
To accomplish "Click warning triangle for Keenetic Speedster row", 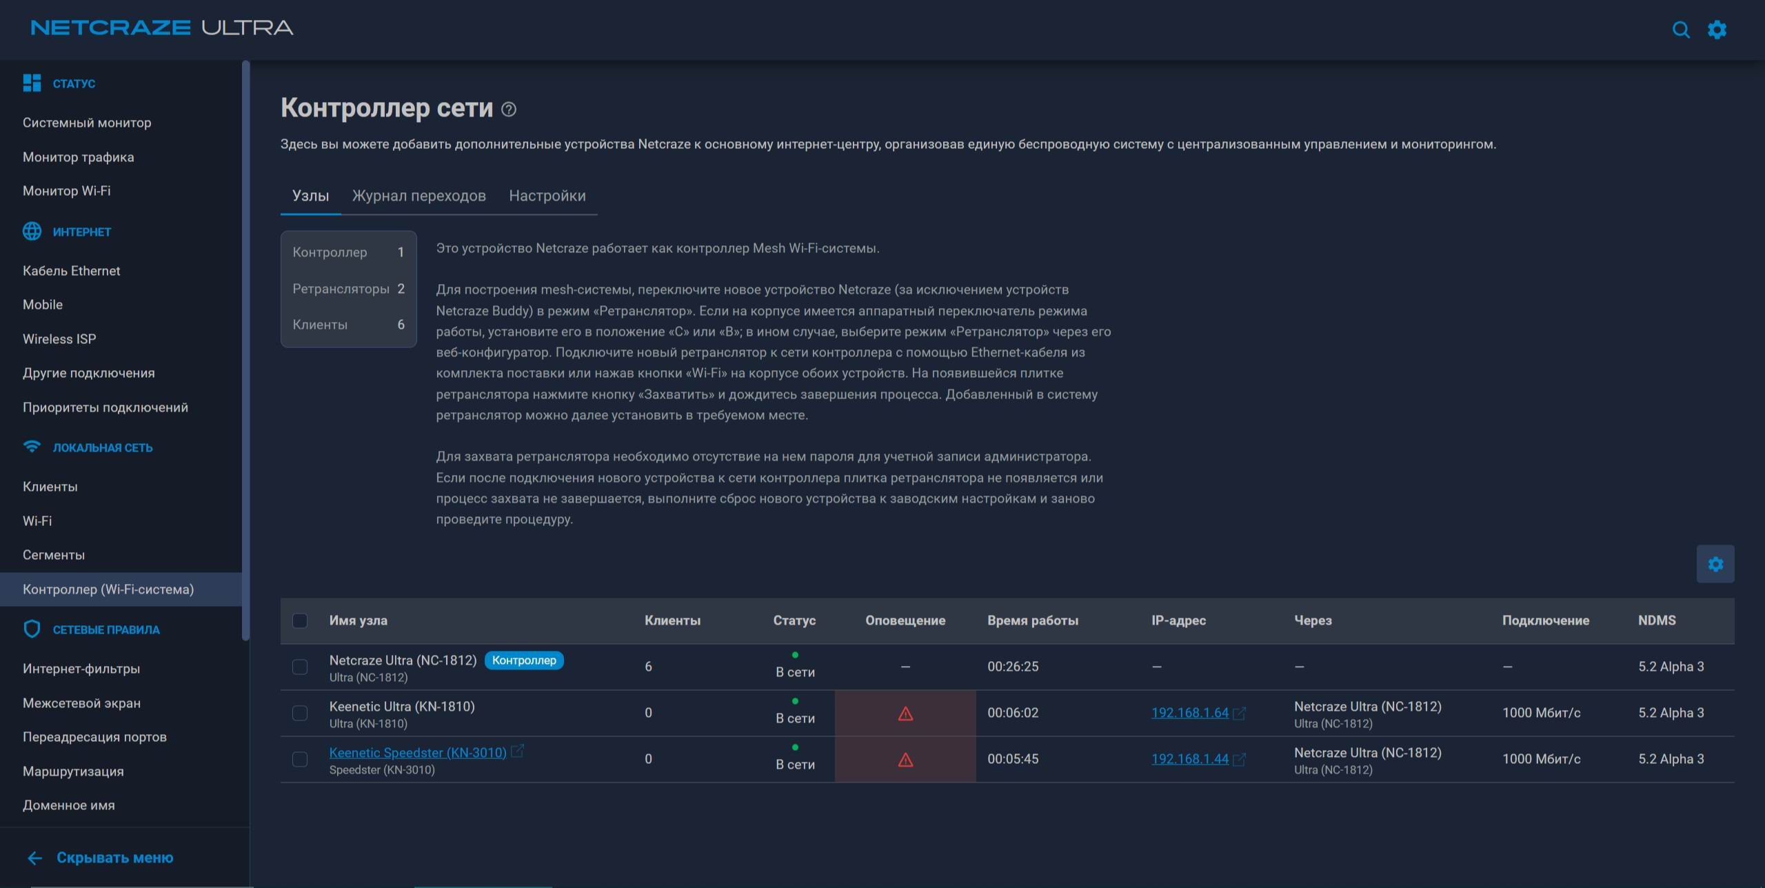I will tap(905, 760).
